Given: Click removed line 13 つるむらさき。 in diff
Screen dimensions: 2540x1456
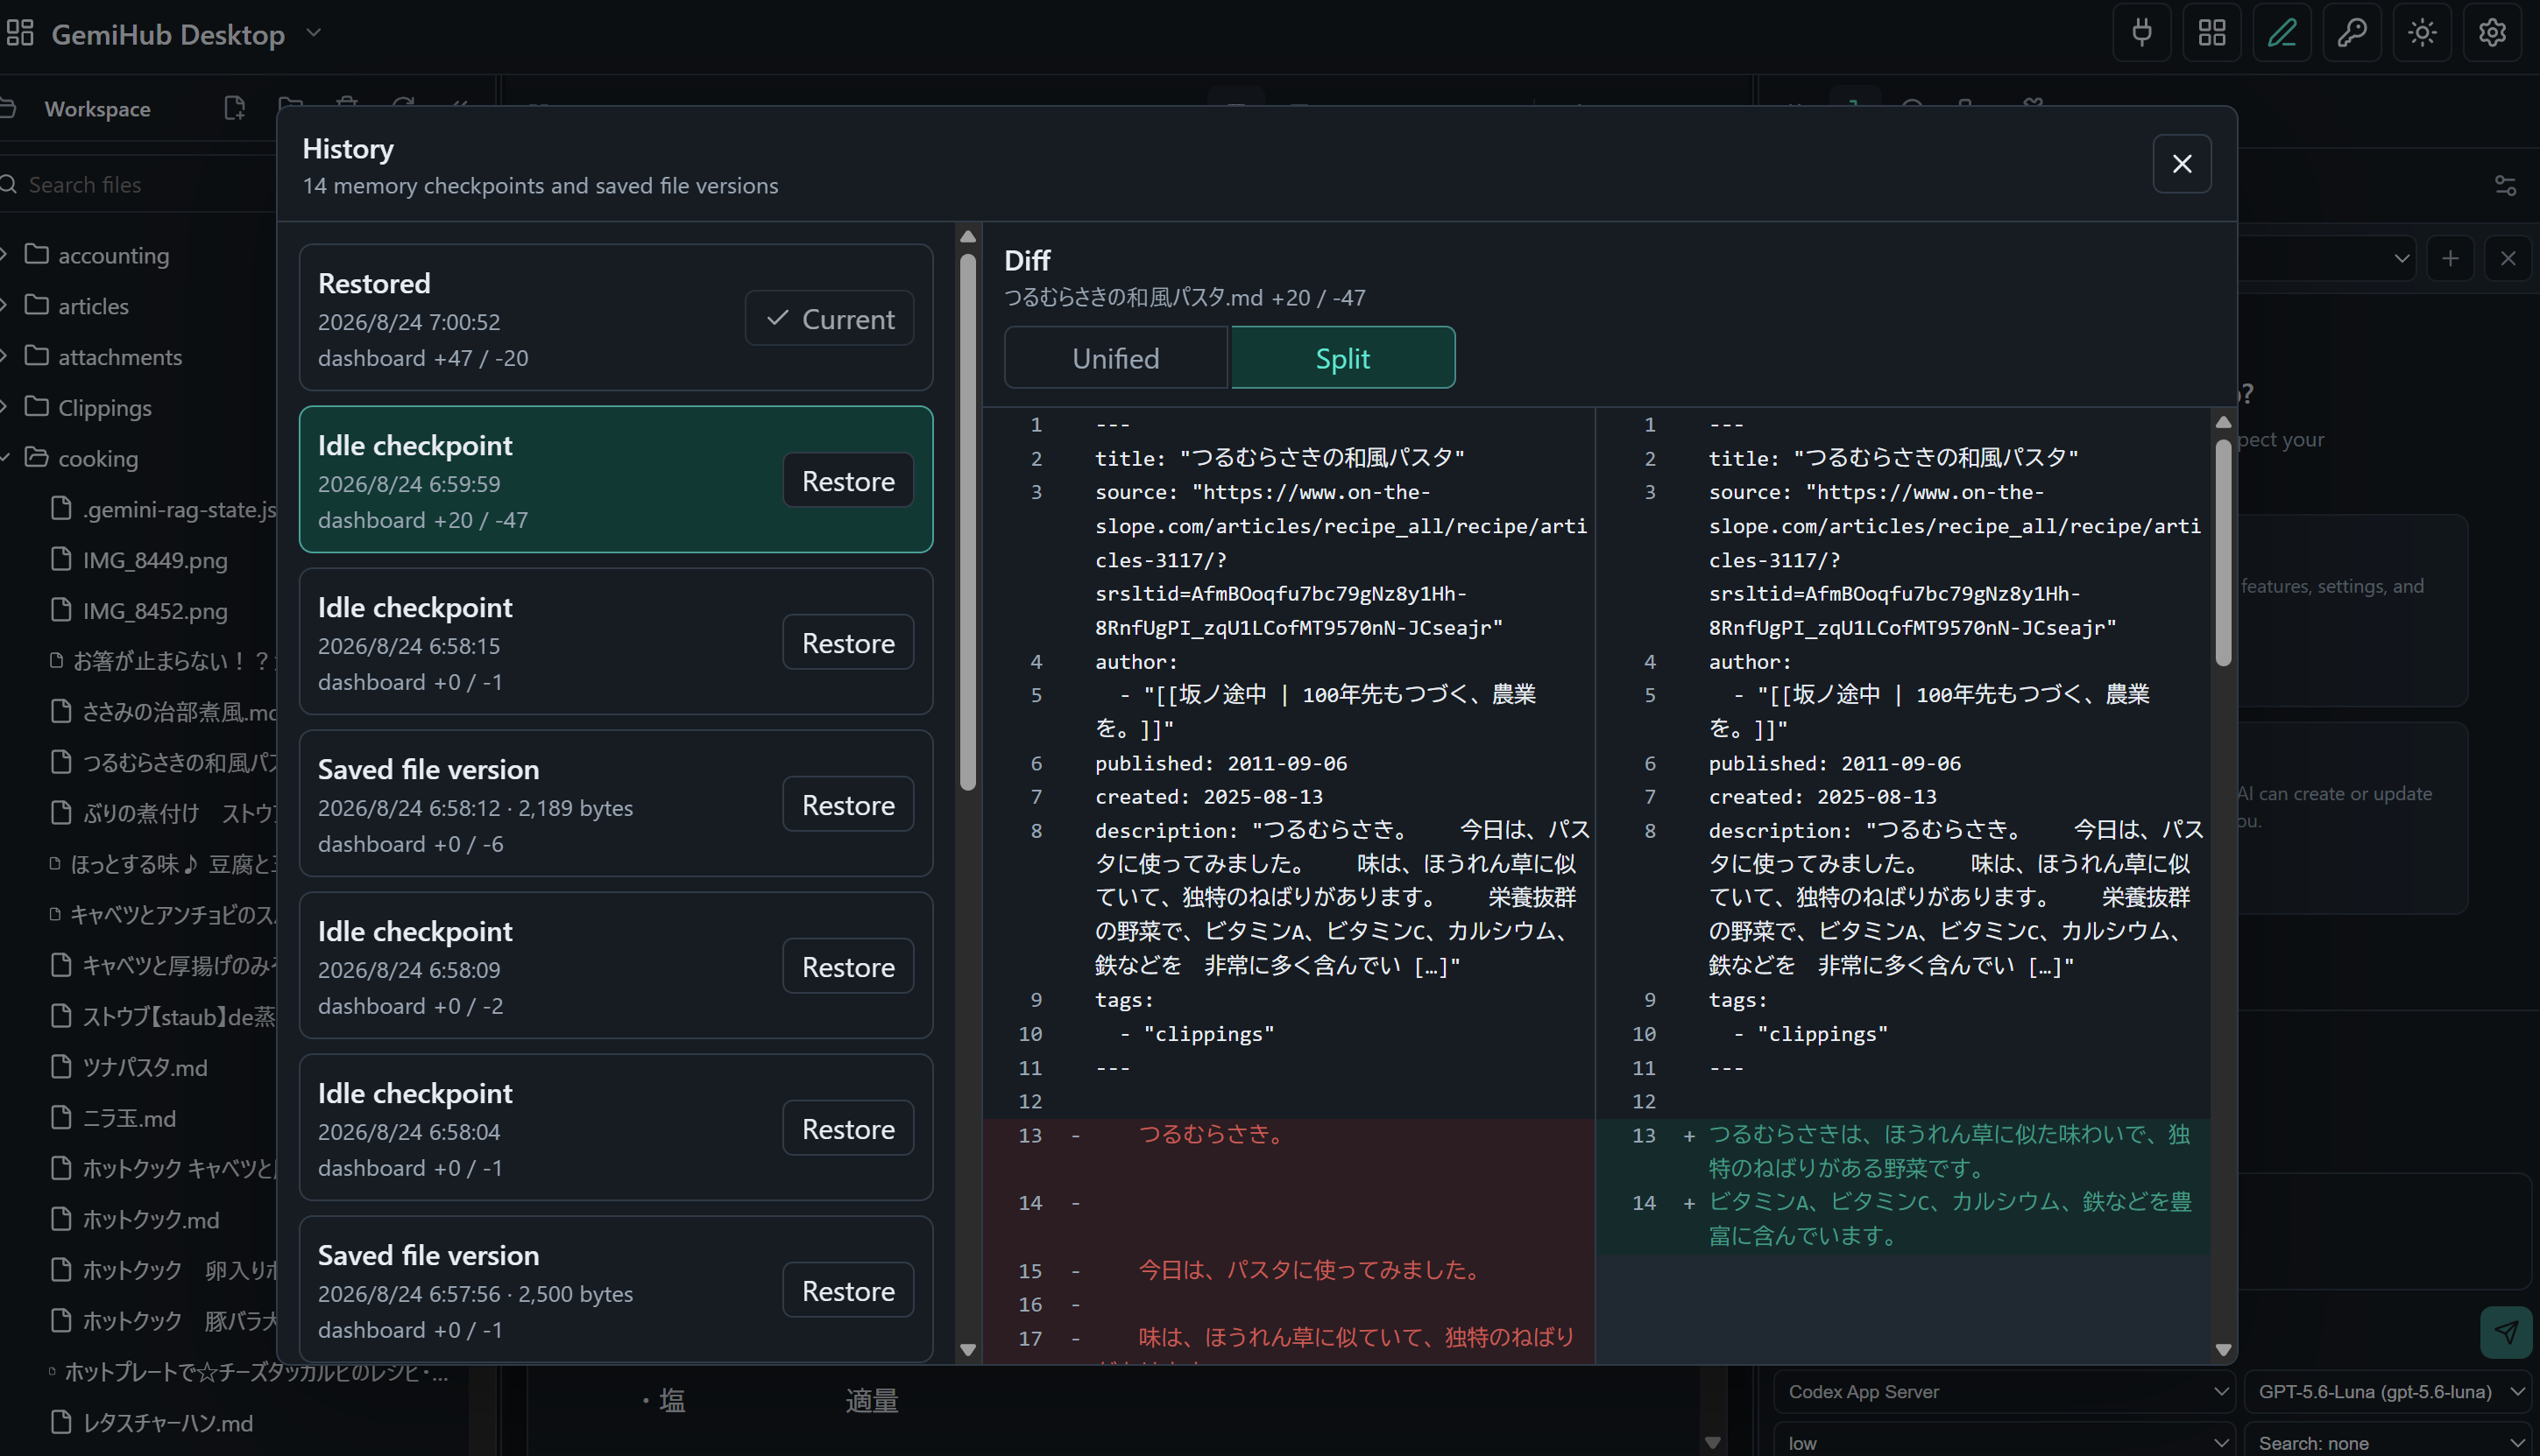Looking at the screenshot, I should tap(1213, 1134).
